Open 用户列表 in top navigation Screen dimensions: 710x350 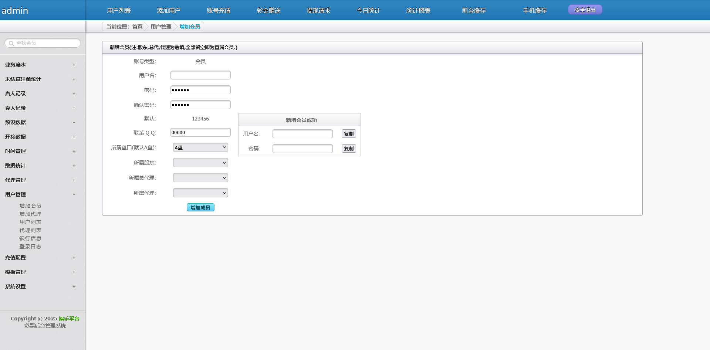pyautogui.click(x=119, y=11)
